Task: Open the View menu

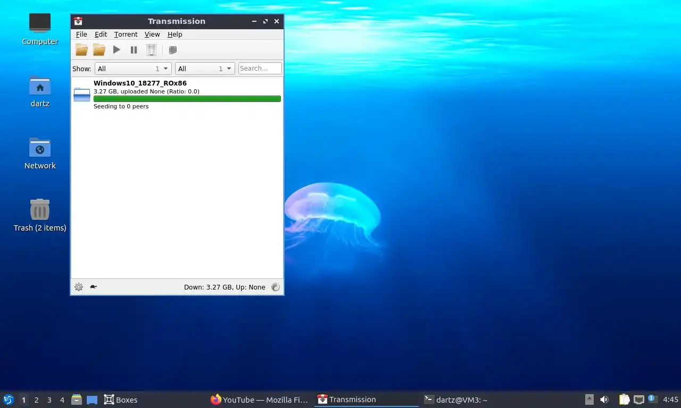Action: (152, 35)
